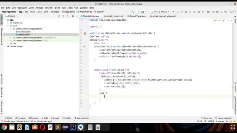237x133 pixels.
Task: Toggle the Gradle side tab on the right edge
Action: (236, 20)
